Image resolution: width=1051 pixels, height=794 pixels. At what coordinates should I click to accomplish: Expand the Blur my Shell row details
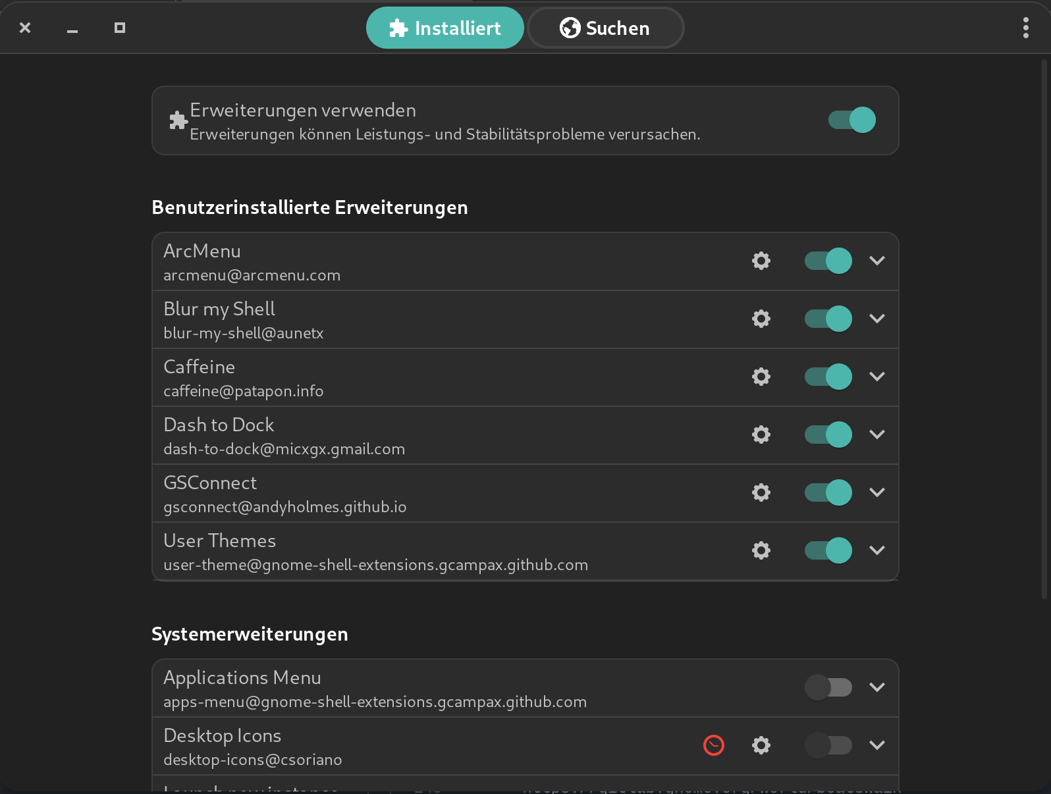tap(877, 319)
